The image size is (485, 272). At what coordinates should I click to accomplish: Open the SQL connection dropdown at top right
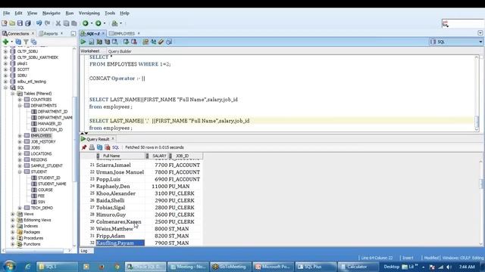480,42
